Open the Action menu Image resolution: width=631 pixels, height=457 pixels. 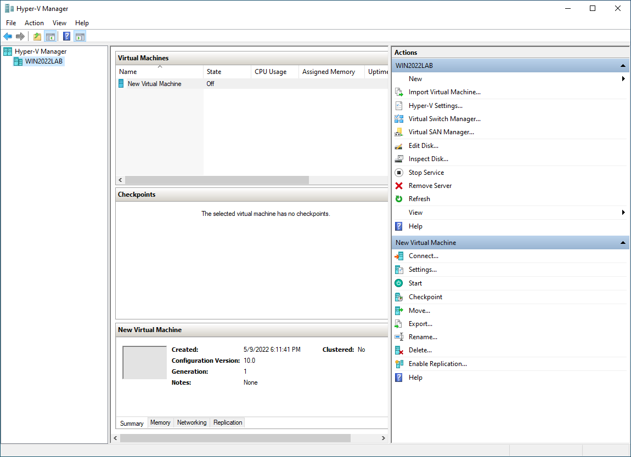point(34,23)
